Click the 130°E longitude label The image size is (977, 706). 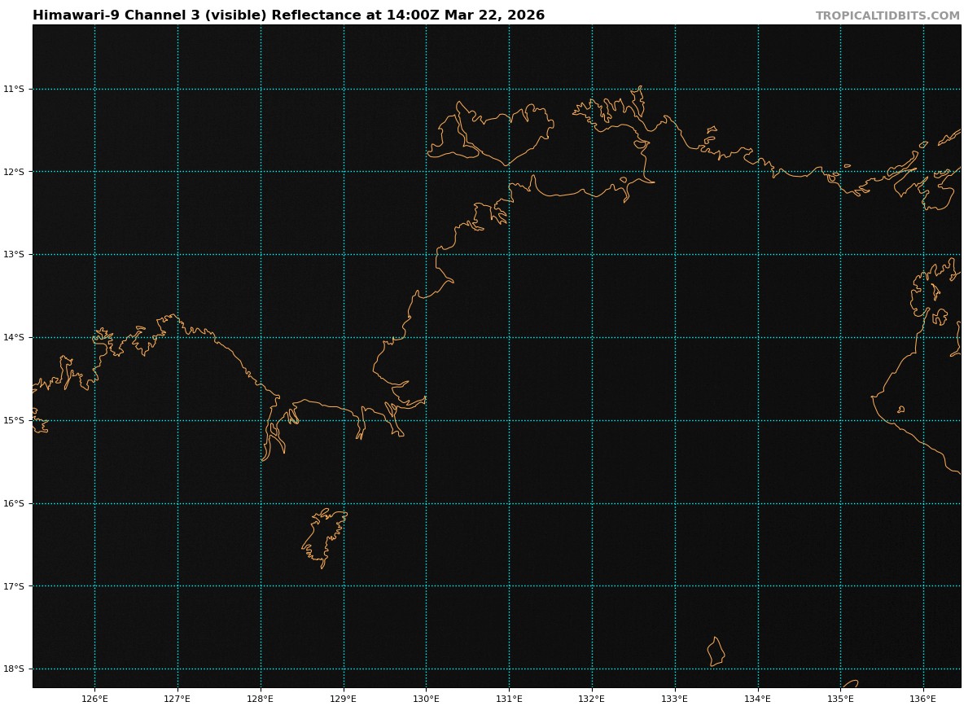(x=426, y=699)
